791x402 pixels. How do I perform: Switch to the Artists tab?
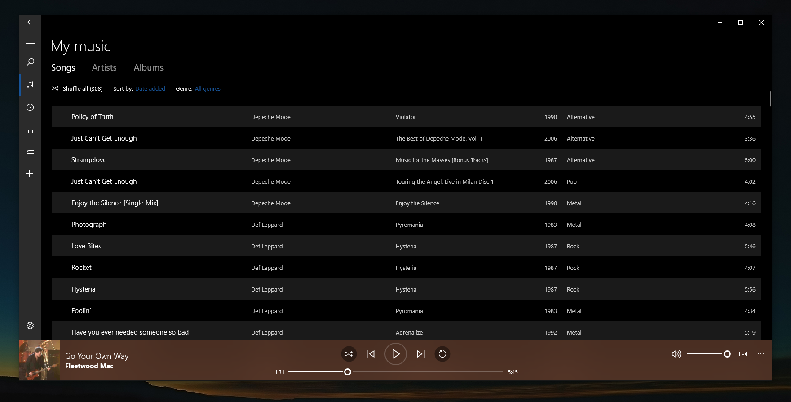click(x=104, y=67)
